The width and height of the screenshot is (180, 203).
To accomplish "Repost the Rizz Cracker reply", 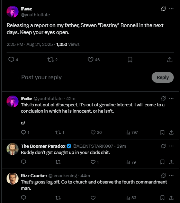I will point(58,198).
